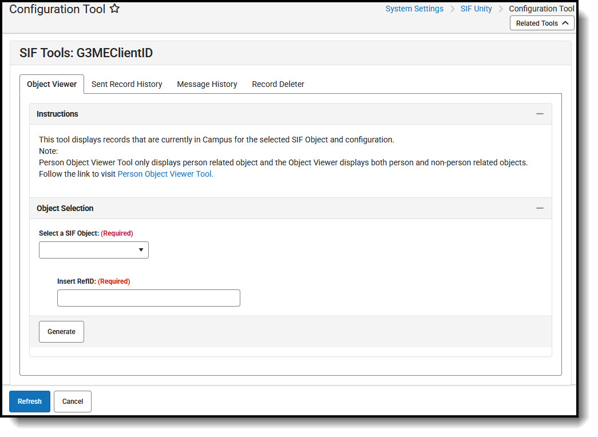
Task: Click the Configuration Tool breadcrumb entry
Action: coord(541,9)
